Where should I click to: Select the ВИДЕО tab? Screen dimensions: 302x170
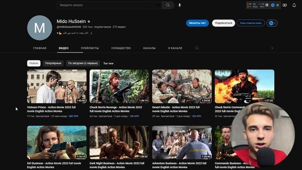point(64,48)
